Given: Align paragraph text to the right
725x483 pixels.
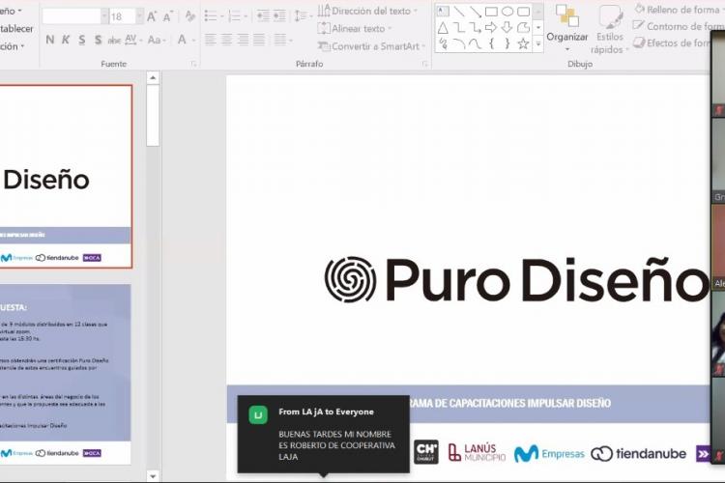Looking at the screenshot, I should click(243, 41).
